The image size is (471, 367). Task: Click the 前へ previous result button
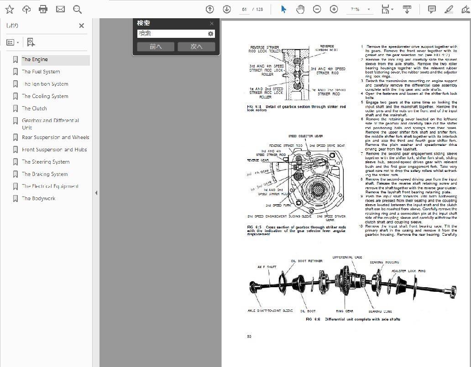(156, 47)
